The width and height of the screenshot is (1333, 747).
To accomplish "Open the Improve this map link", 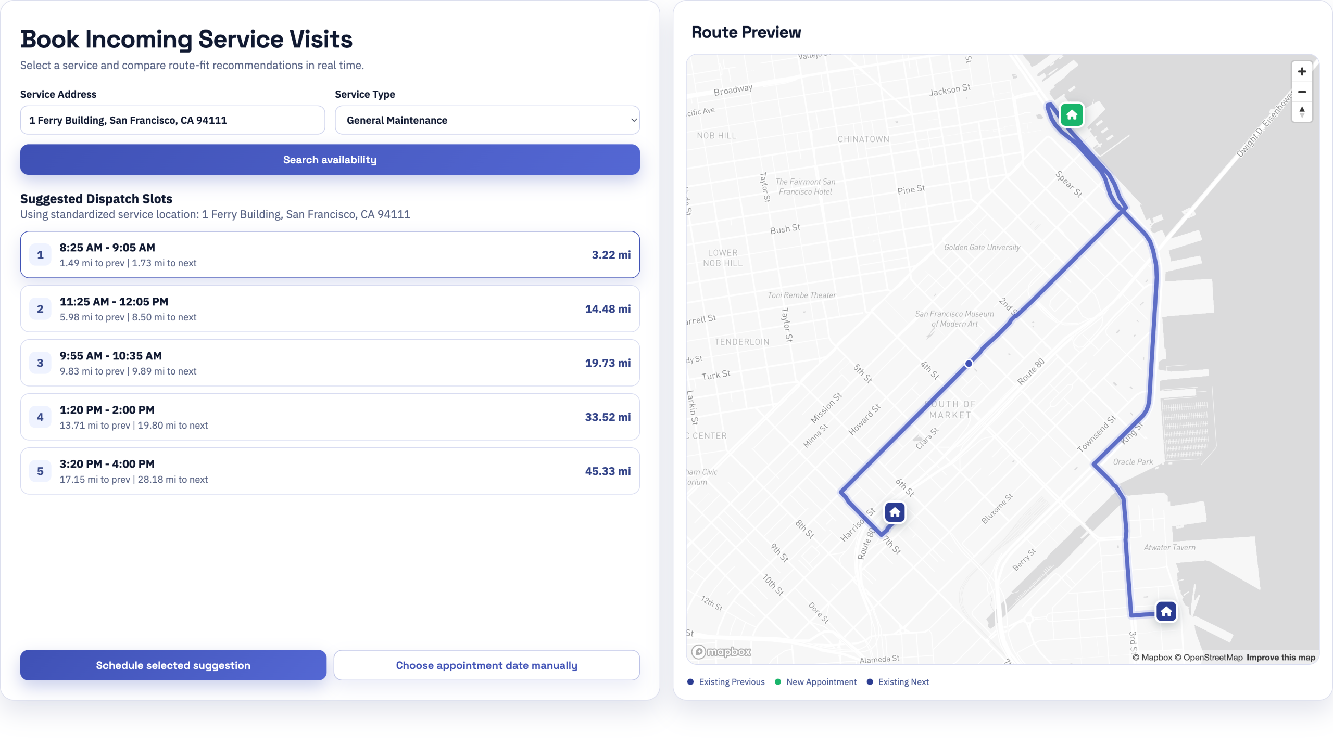I will click(x=1280, y=658).
